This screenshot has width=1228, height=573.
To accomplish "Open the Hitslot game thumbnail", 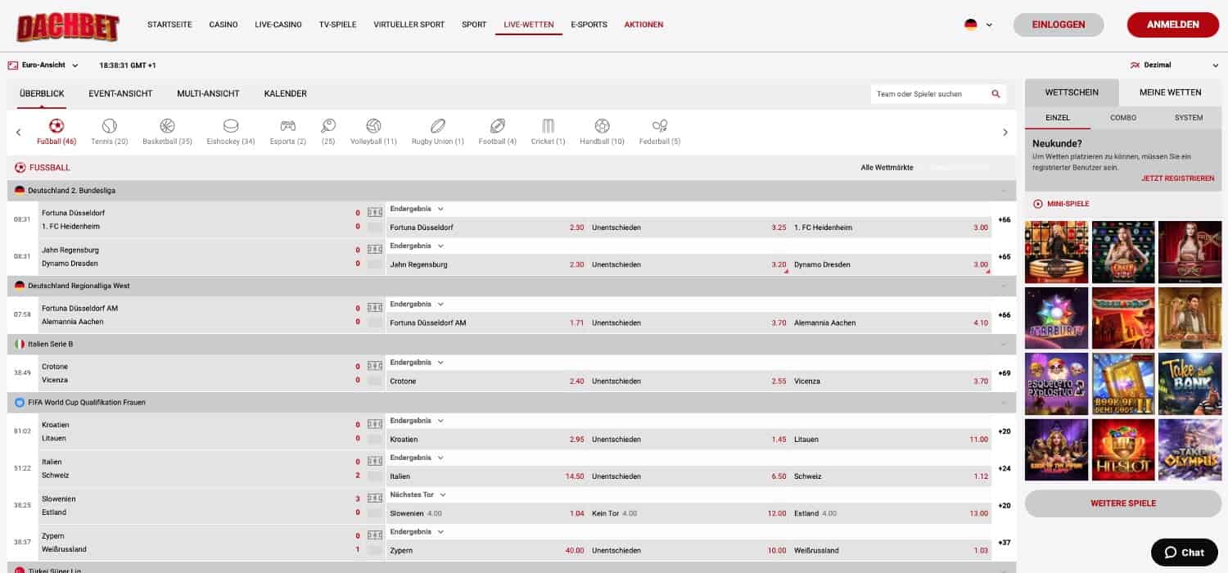I will click(1123, 450).
